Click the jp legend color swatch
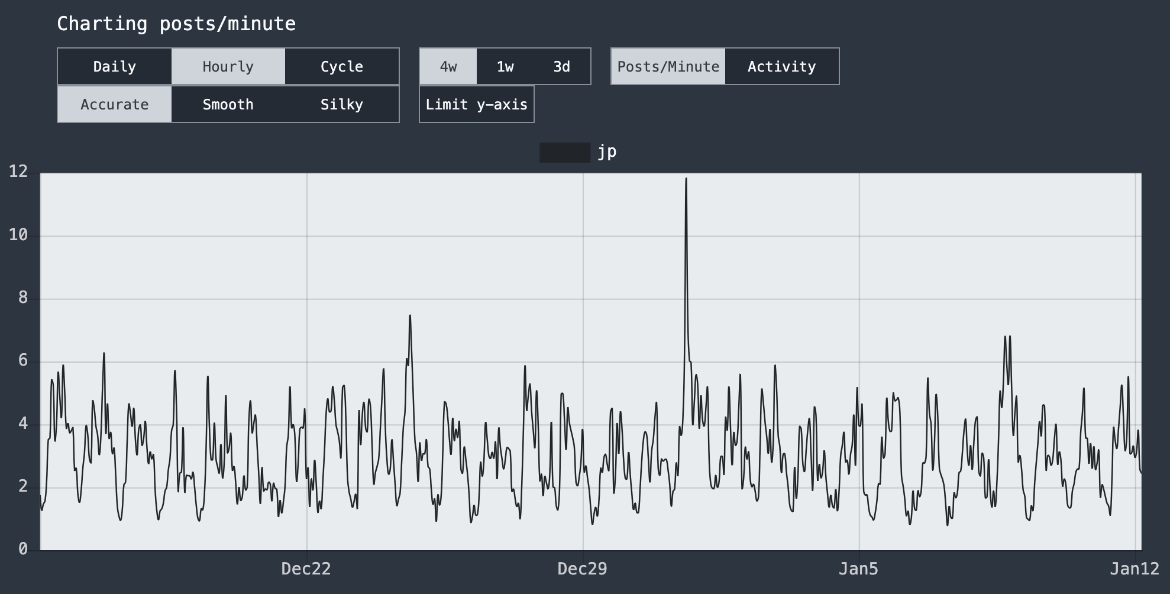Viewport: 1170px width, 594px height. click(x=564, y=153)
